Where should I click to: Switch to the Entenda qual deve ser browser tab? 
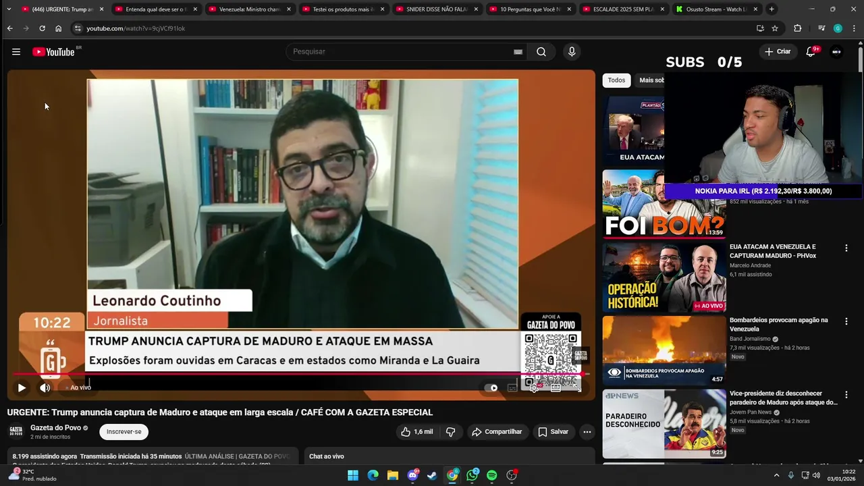pos(156,9)
